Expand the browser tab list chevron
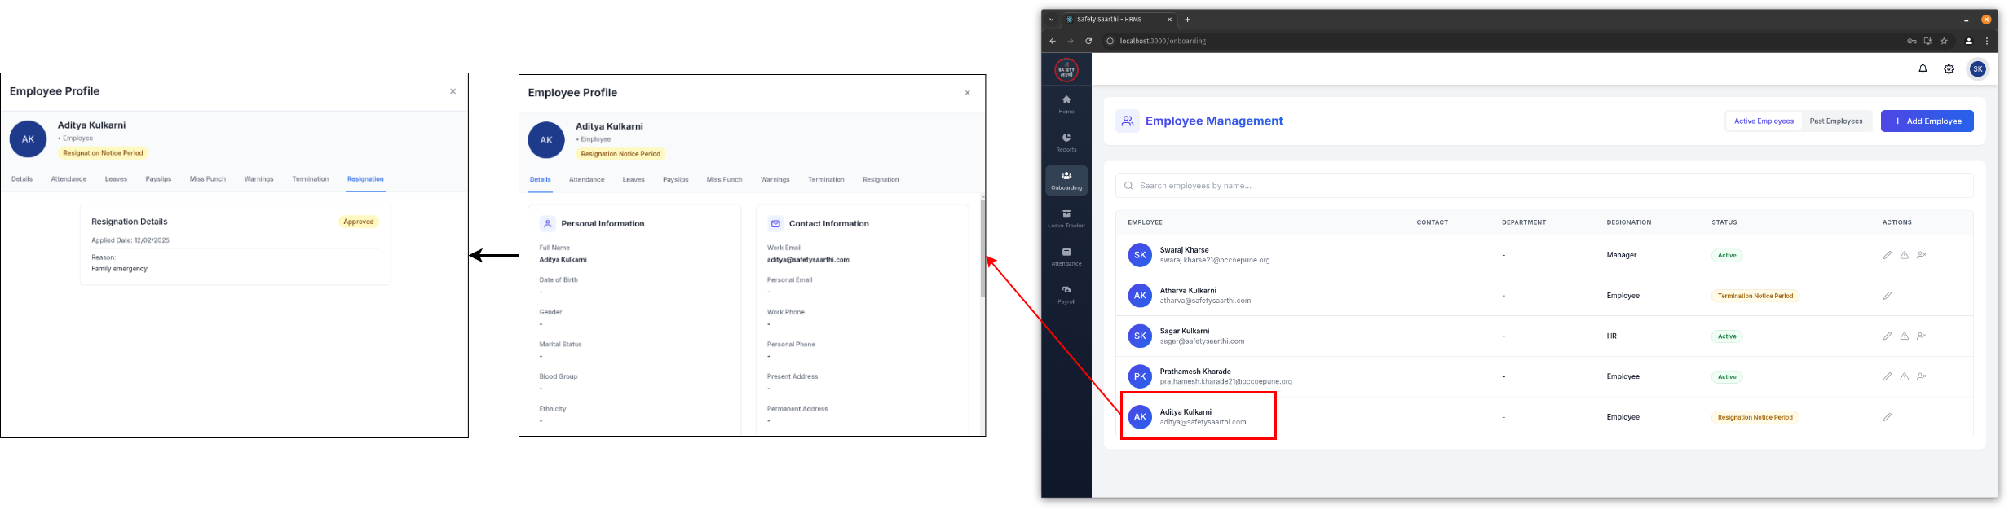This screenshot has width=2009, height=510. click(x=1052, y=20)
